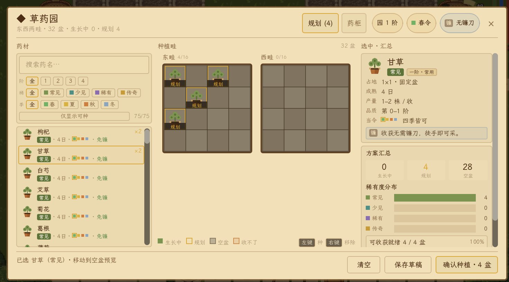
Task: Toggle the 稀有 rarity filter
Action: pos(103,93)
